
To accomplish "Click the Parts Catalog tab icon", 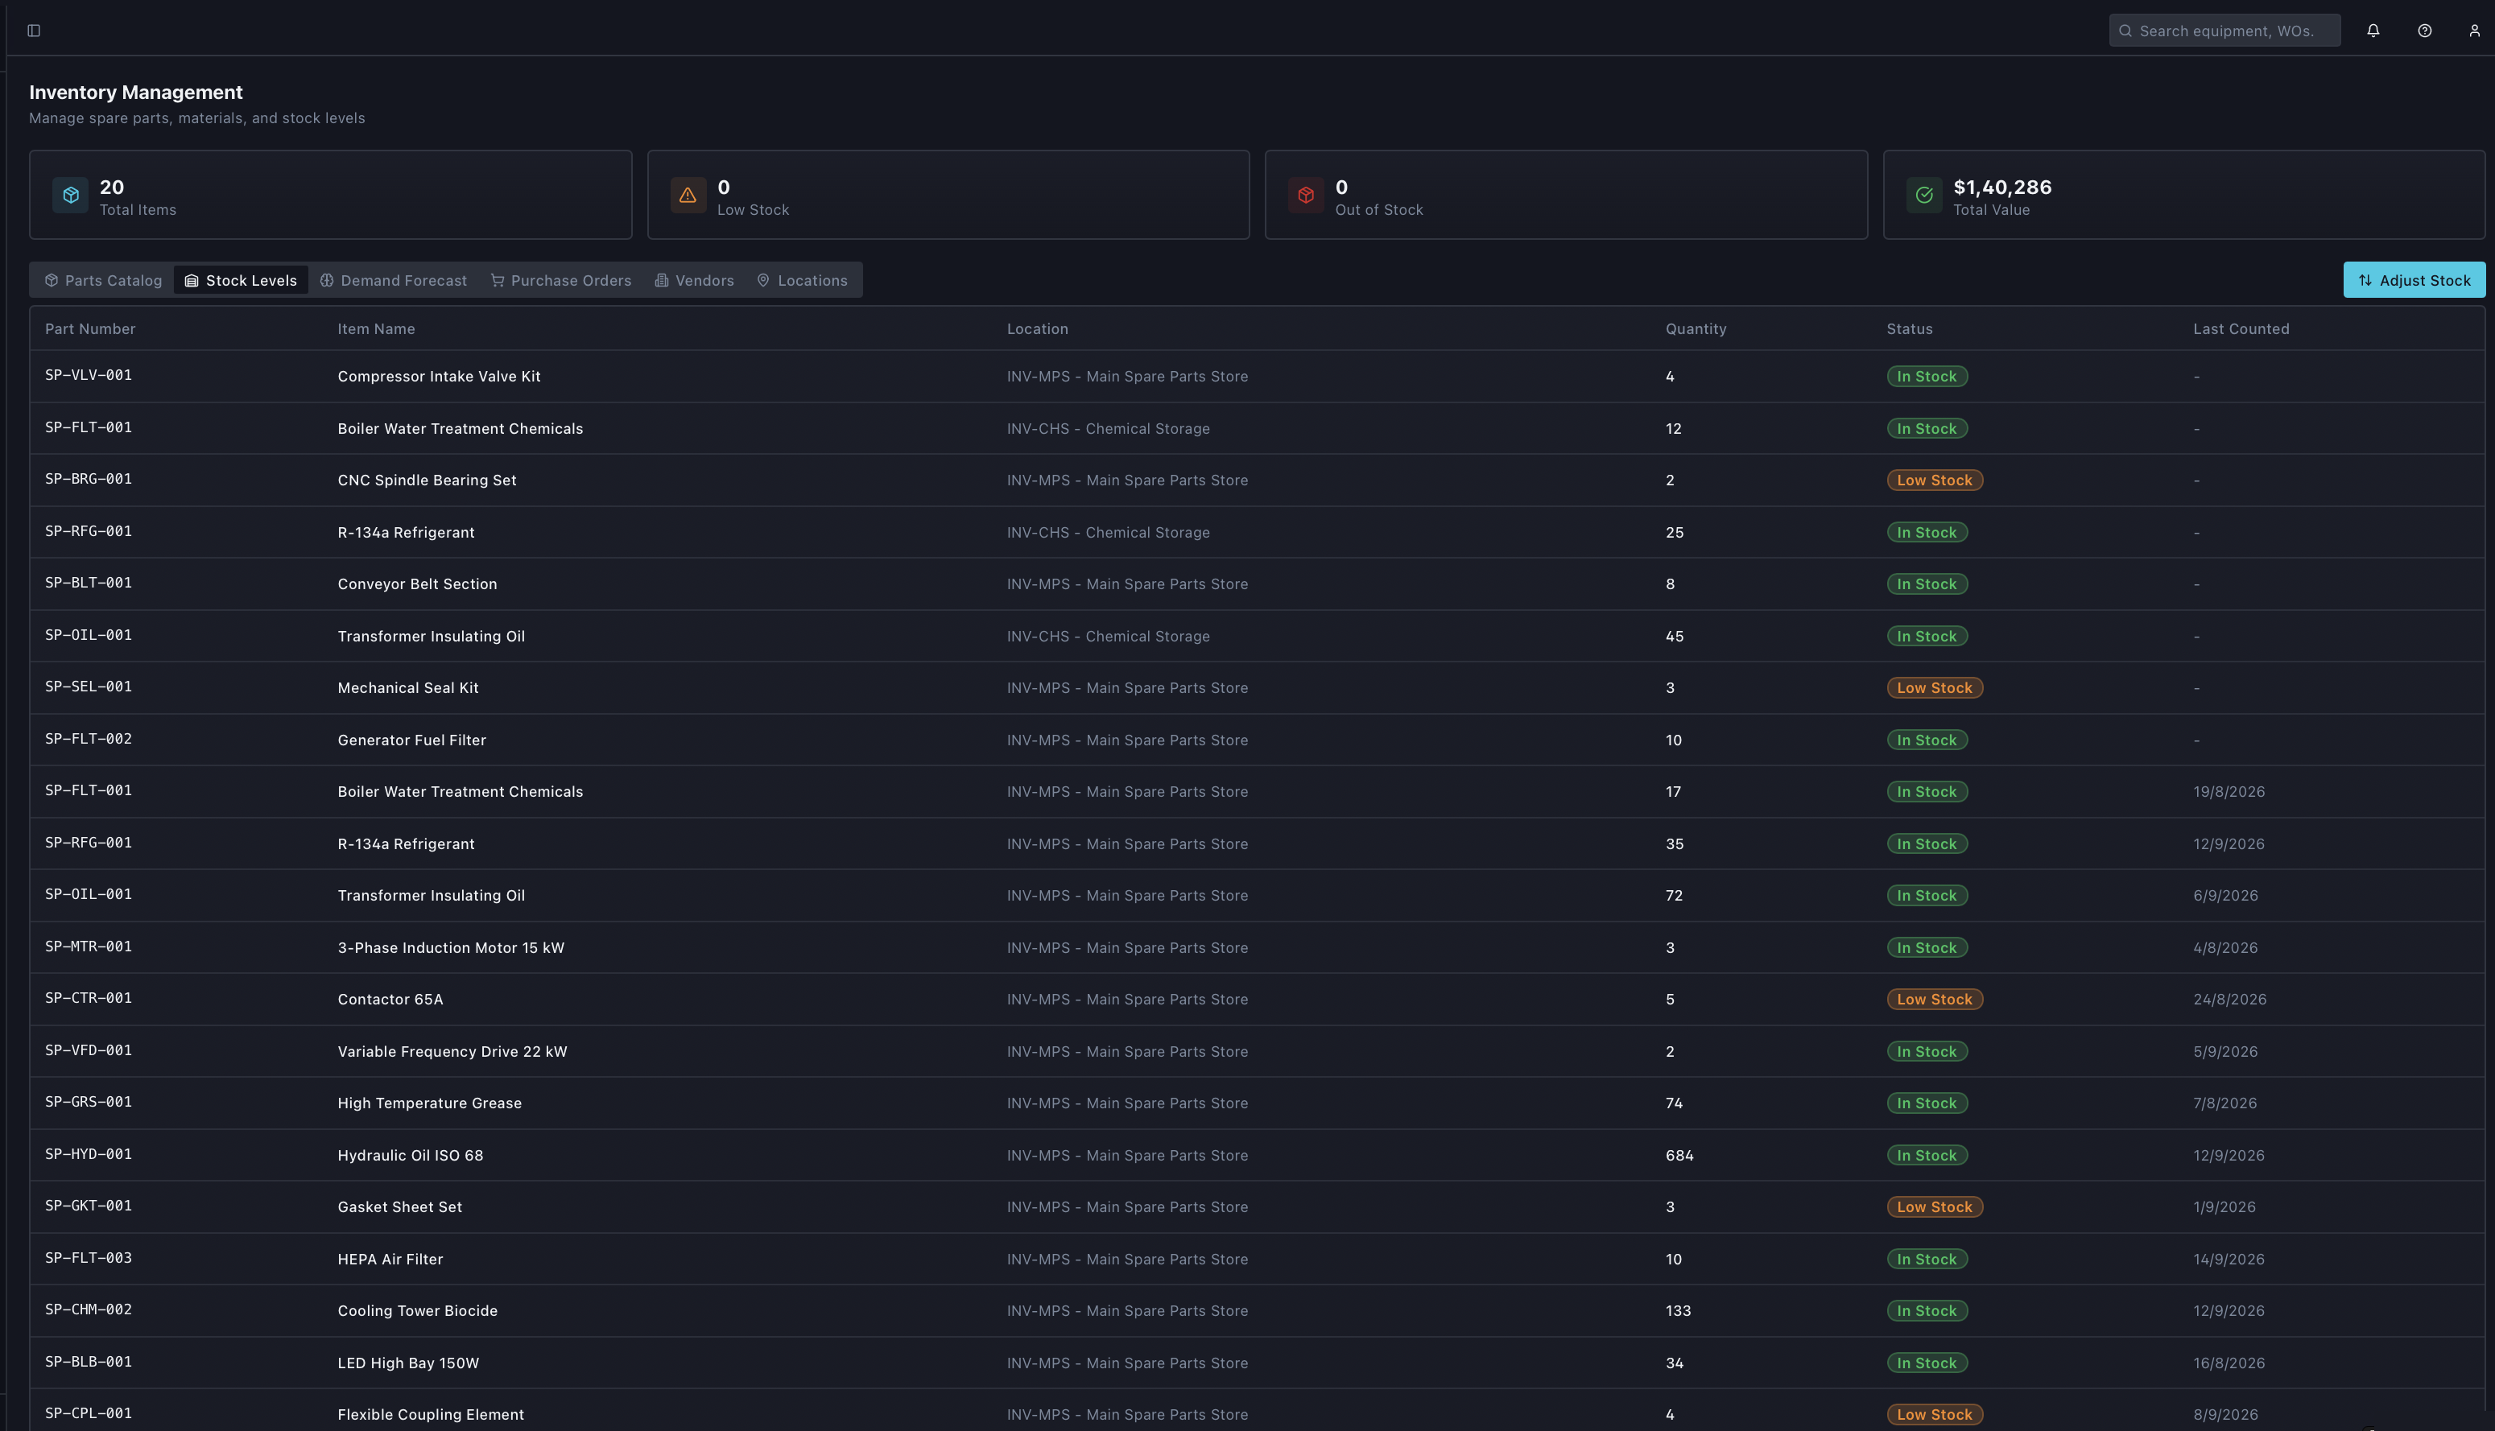I will point(51,280).
